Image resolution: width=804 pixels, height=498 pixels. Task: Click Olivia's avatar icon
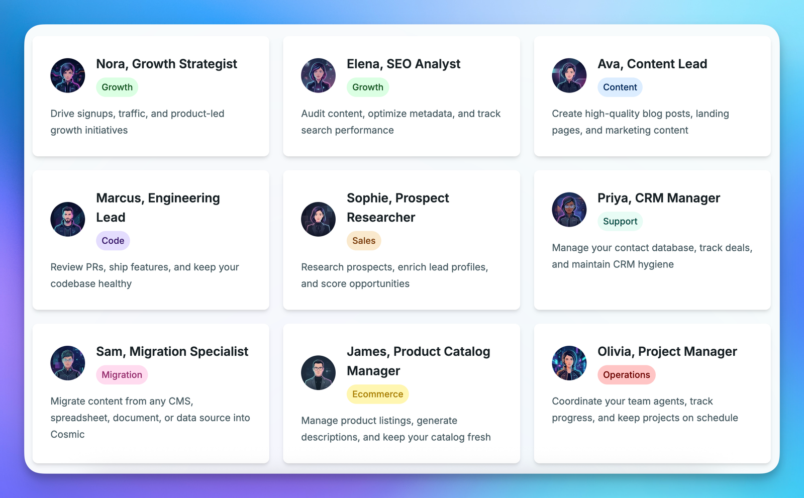[x=569, y=363]
